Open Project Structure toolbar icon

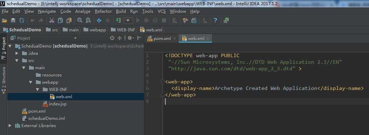click(x=194, y=21)
